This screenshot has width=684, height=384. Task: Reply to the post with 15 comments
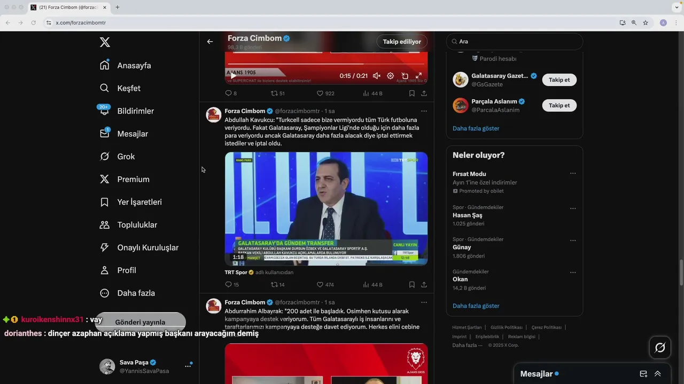(232, 285)
